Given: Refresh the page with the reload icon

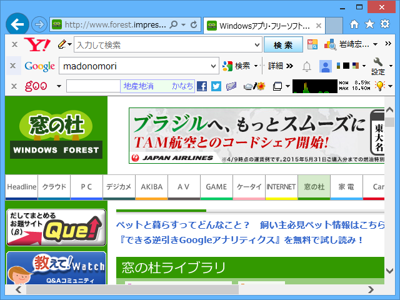Looking at the screenshot, I should (194, 25).
